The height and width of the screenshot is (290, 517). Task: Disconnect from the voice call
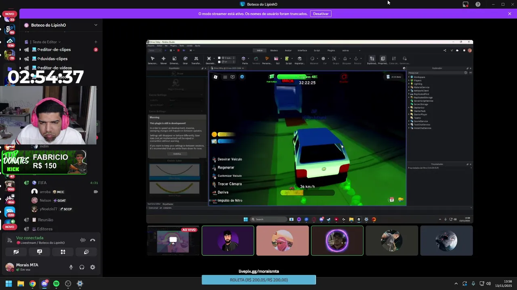(92, 240)
